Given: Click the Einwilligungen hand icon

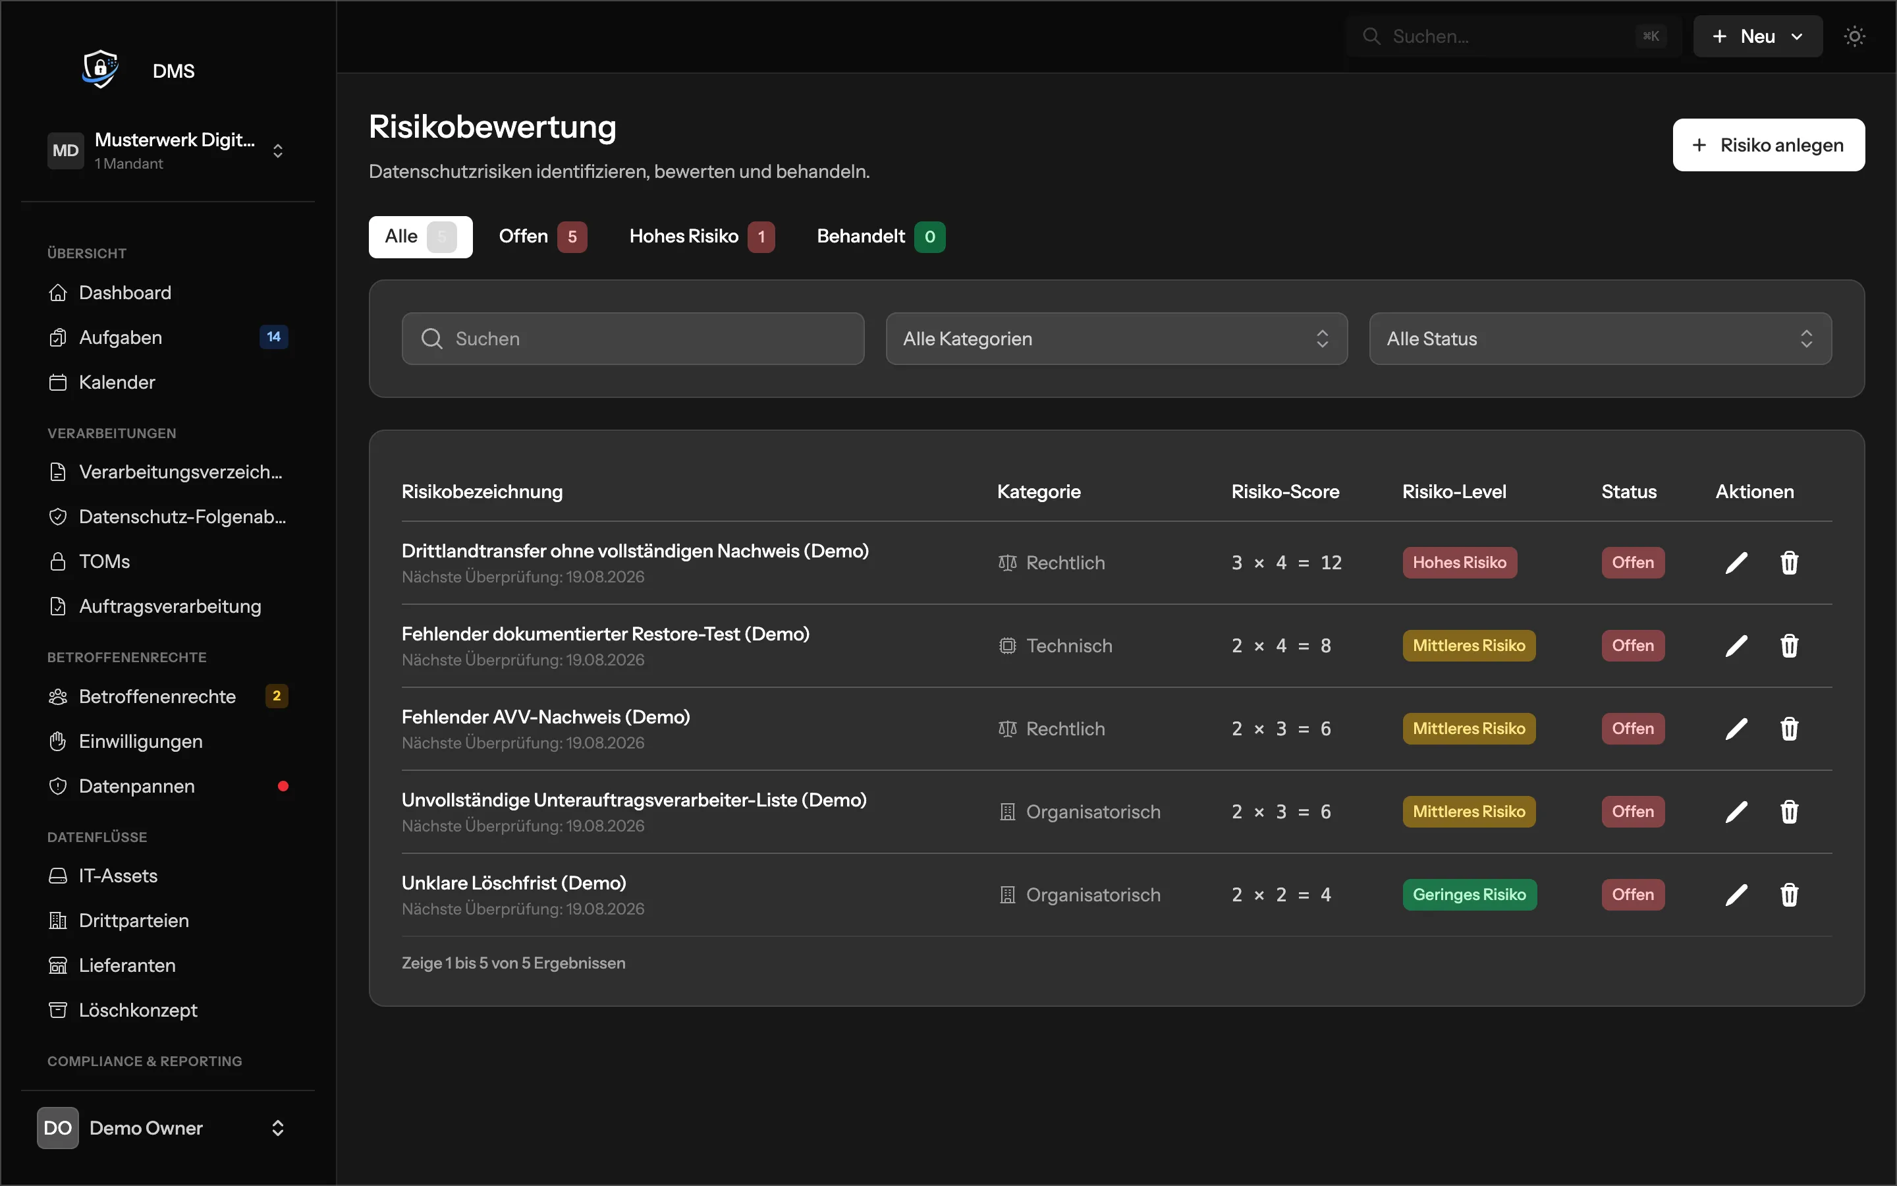Looking at the screenshot, I should coord(58,741).
